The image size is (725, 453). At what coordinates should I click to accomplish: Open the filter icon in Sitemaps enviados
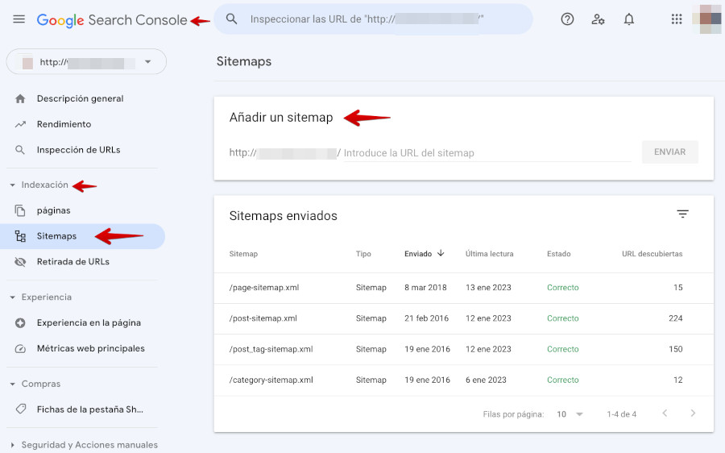682,214
